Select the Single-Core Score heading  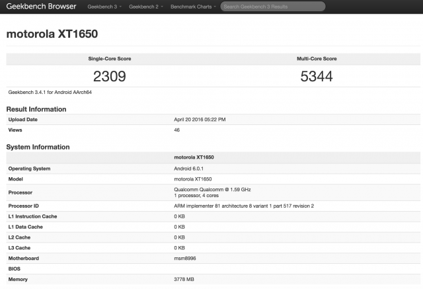110,59
